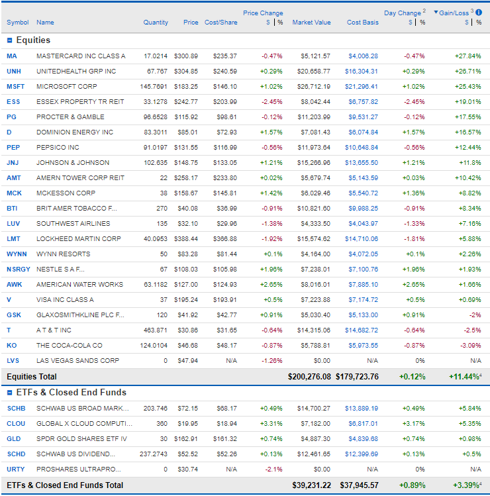Sort by Market Value column
This screenshot has width=490, height=496.
click(311, 22)
